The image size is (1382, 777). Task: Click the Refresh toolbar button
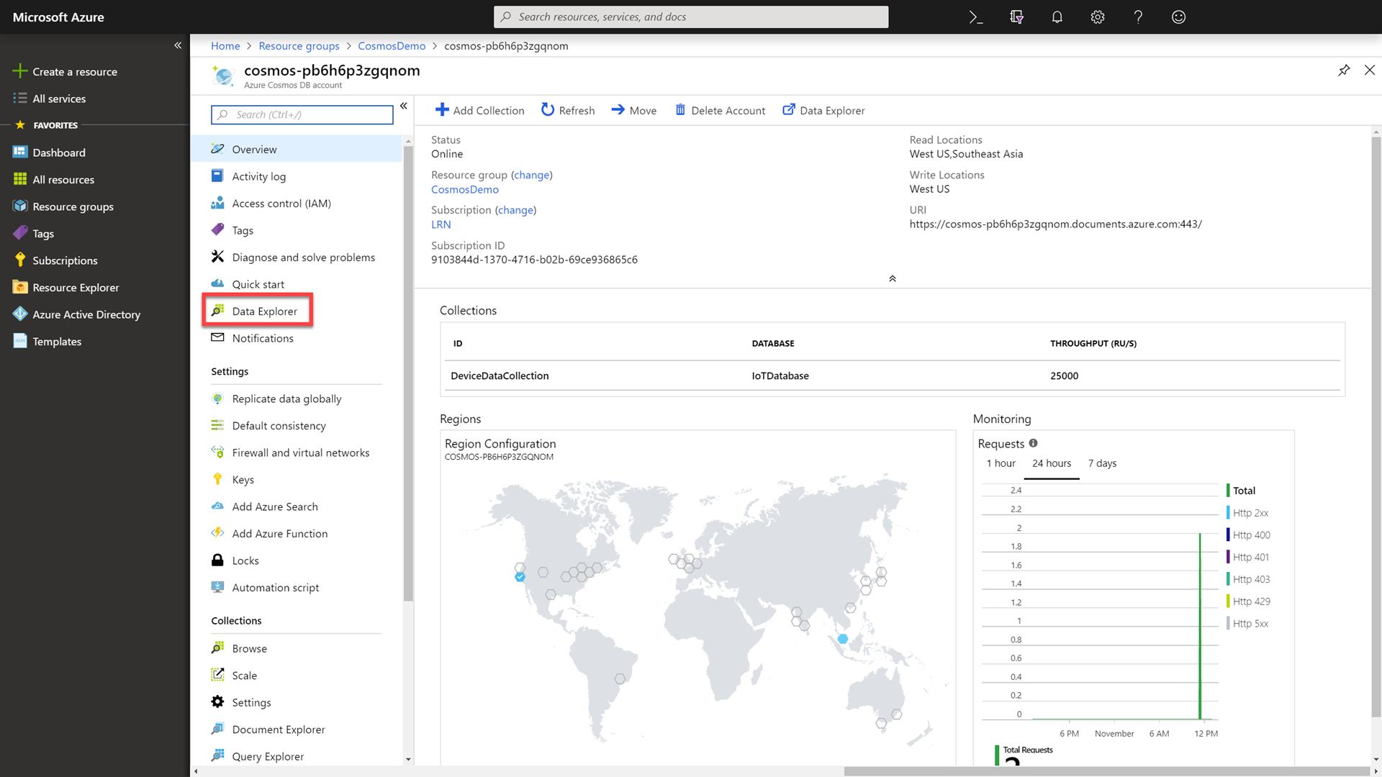pos(568,110)
